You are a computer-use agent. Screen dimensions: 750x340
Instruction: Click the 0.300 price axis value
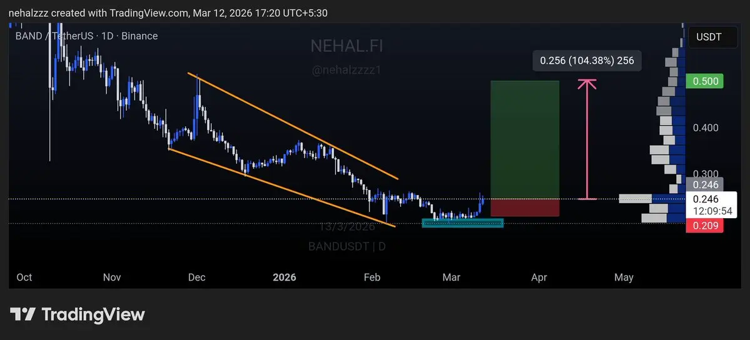point(705,174)
